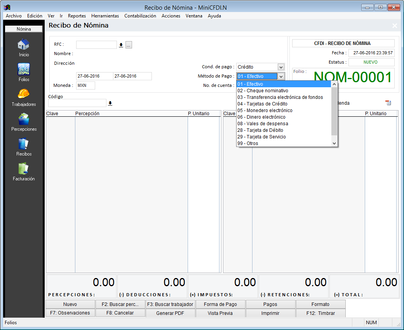404x330 pixels.
Task: Open the Recibos icon in sidebar
Action: 23,143
